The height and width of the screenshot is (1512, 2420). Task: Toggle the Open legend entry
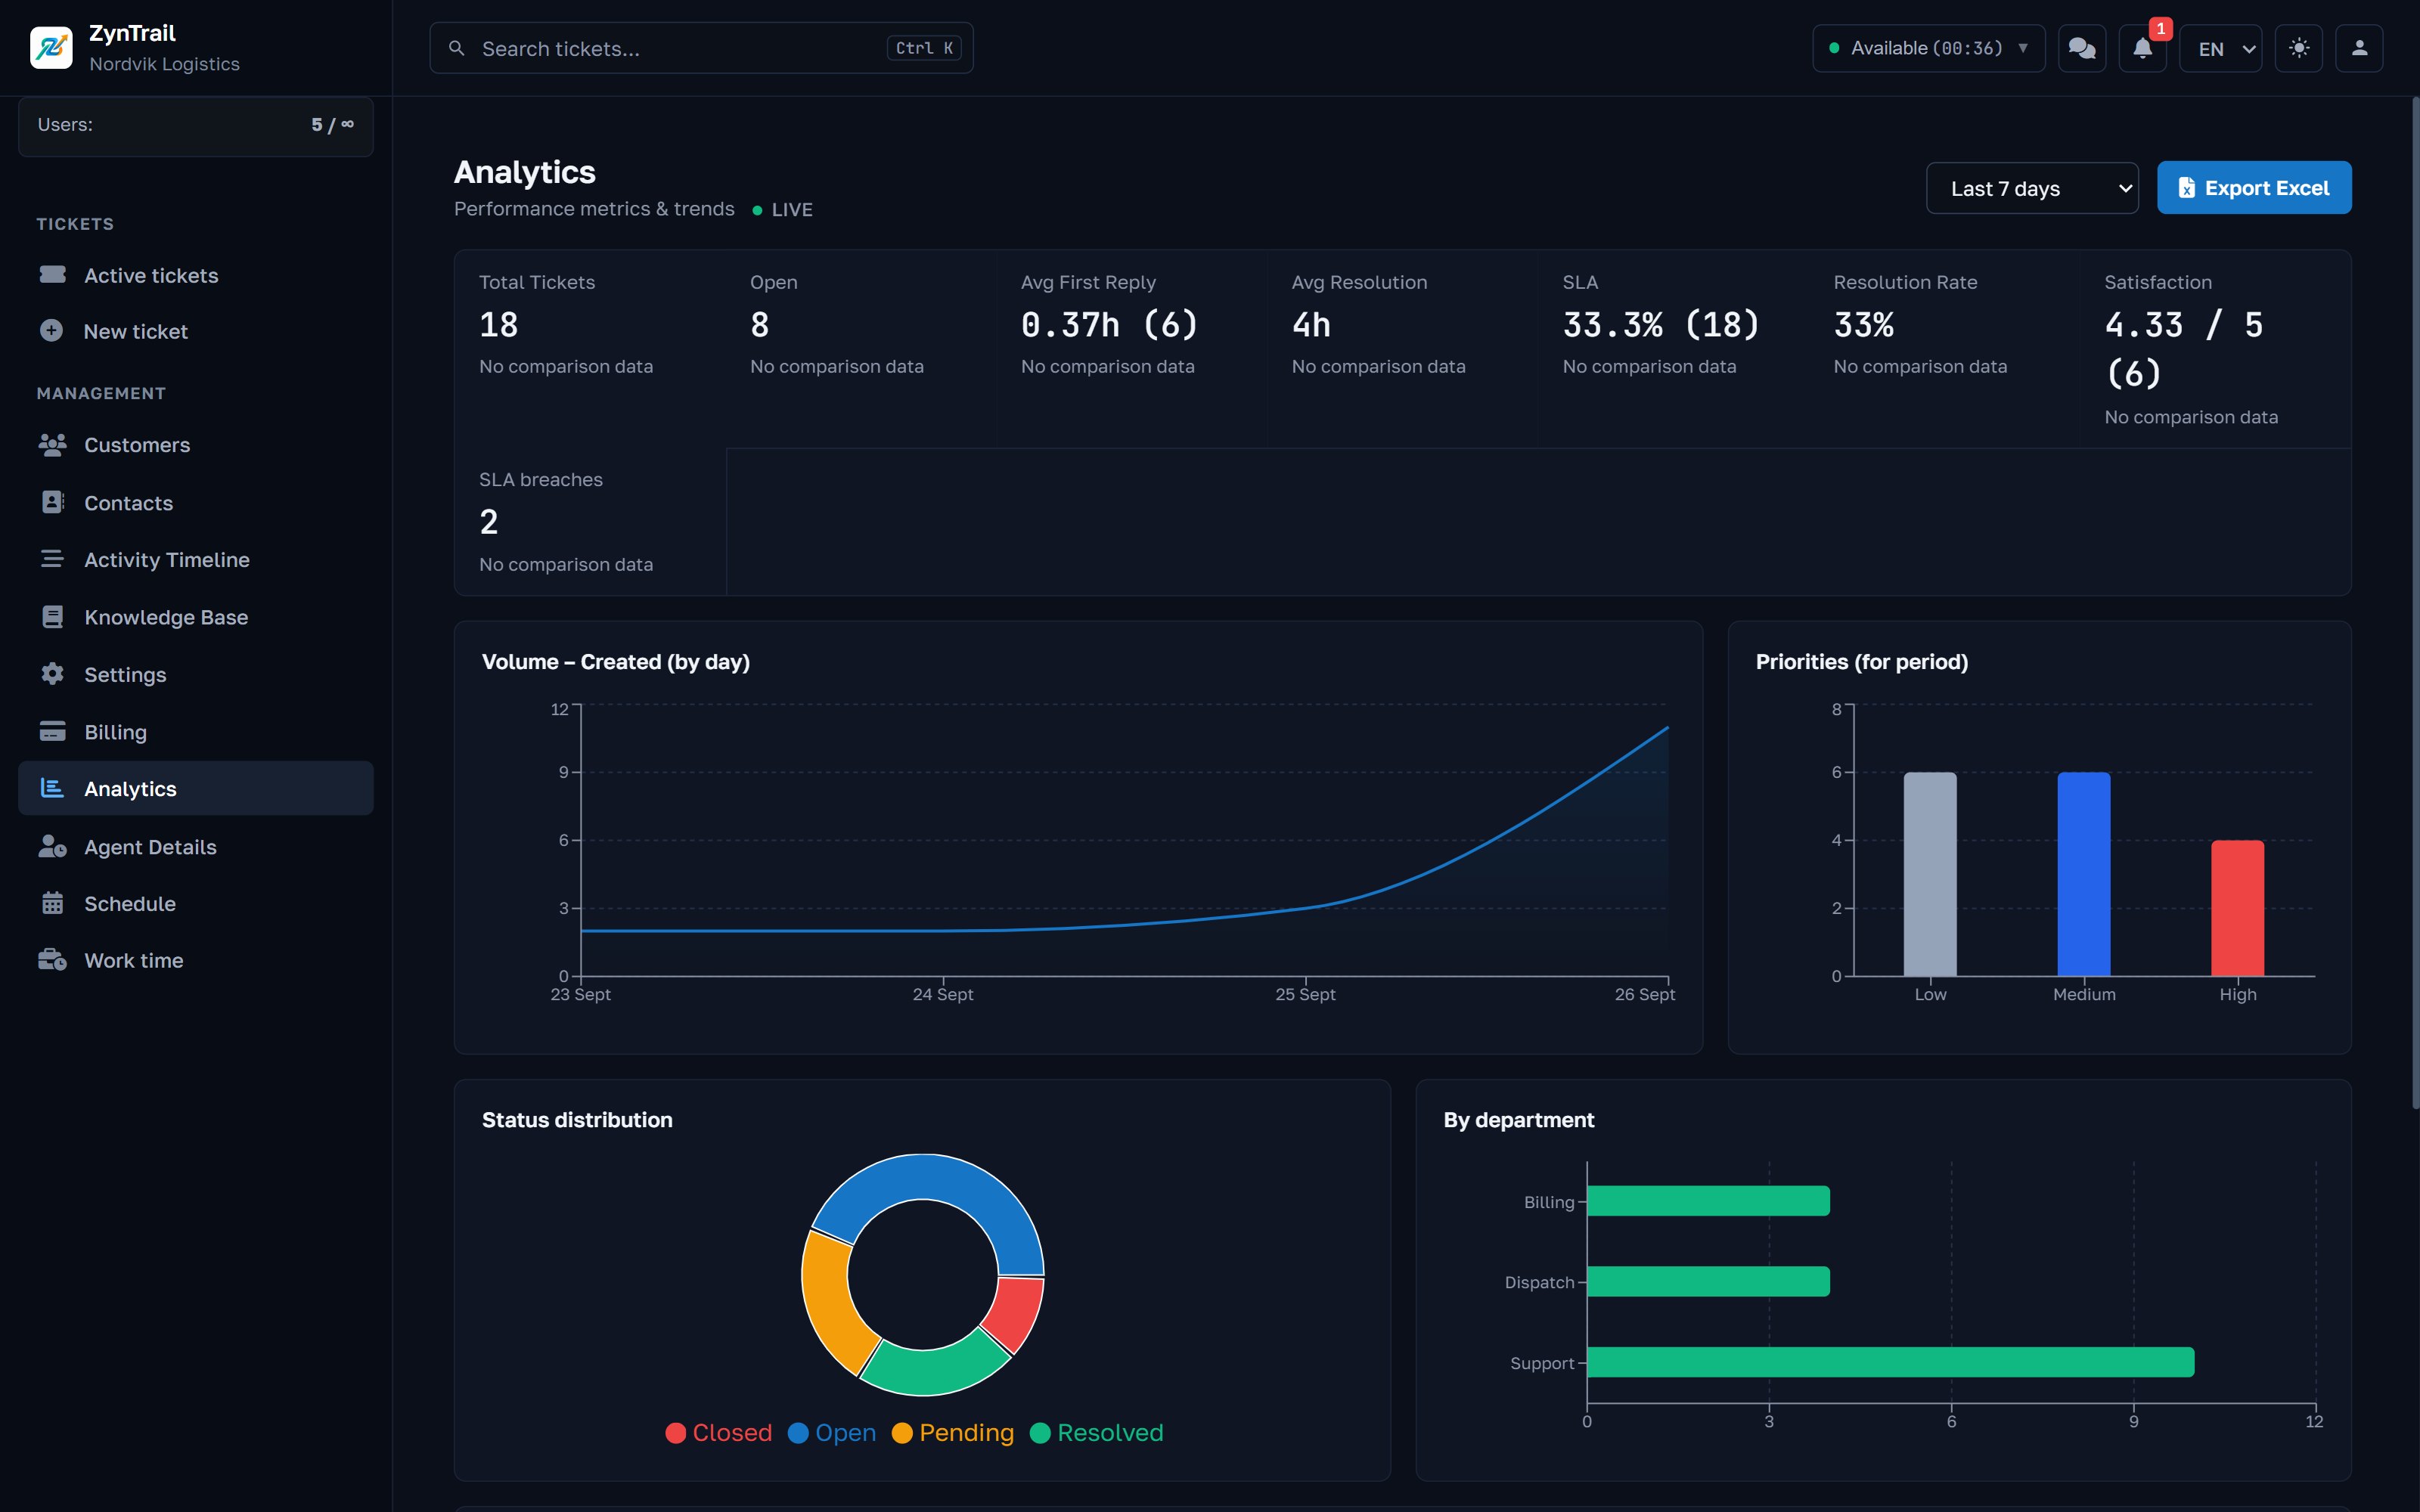(832, 1432)
